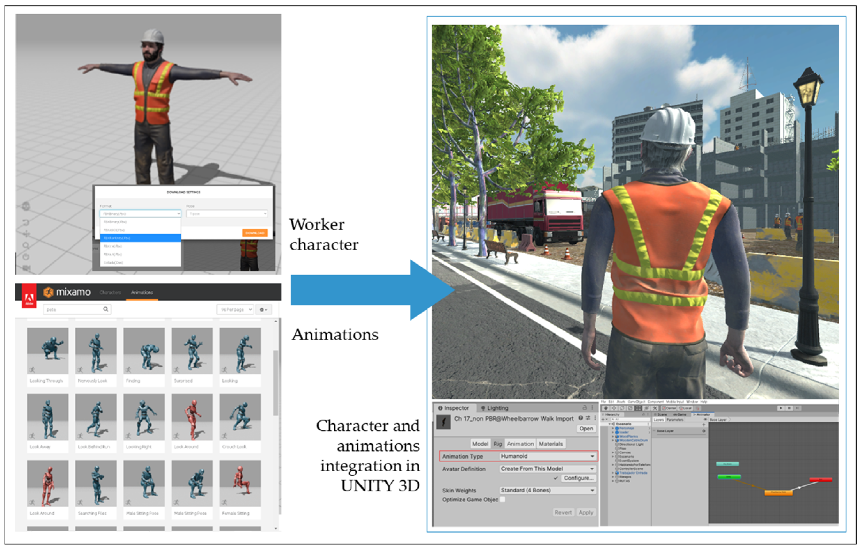
Task: Click the Unity Pause button
Action: [x=789, y=408]
